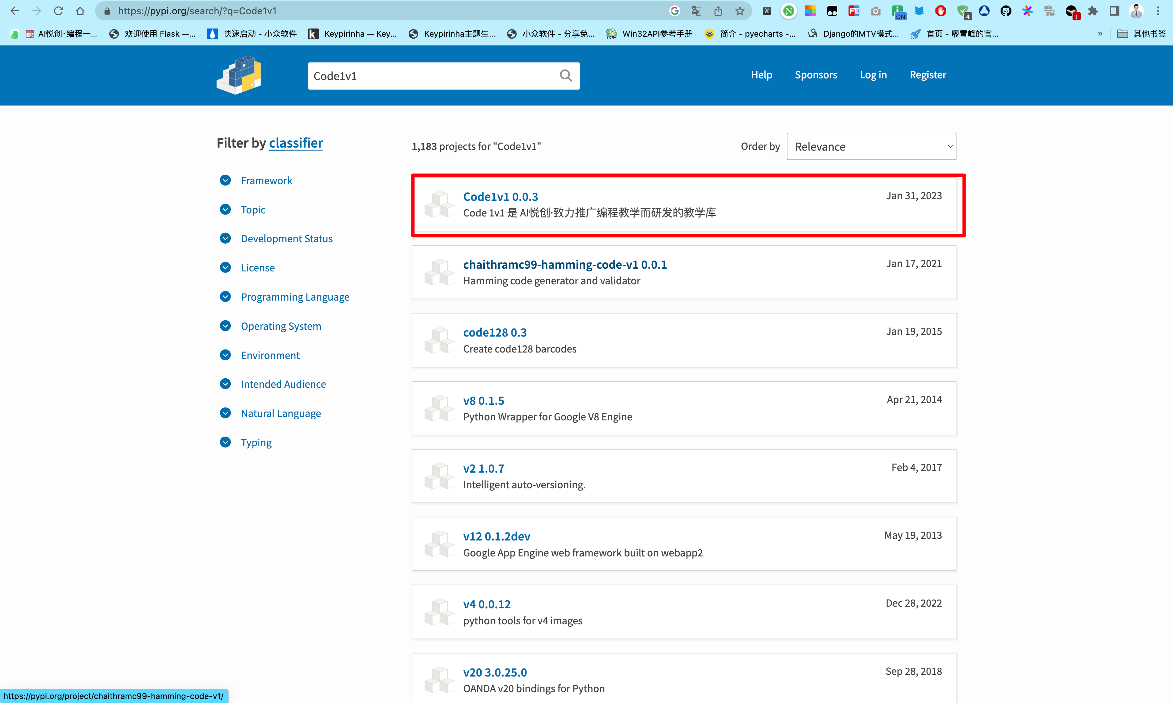Share this page via the share icon
1173x703 pixels.
tap(718, 11)
